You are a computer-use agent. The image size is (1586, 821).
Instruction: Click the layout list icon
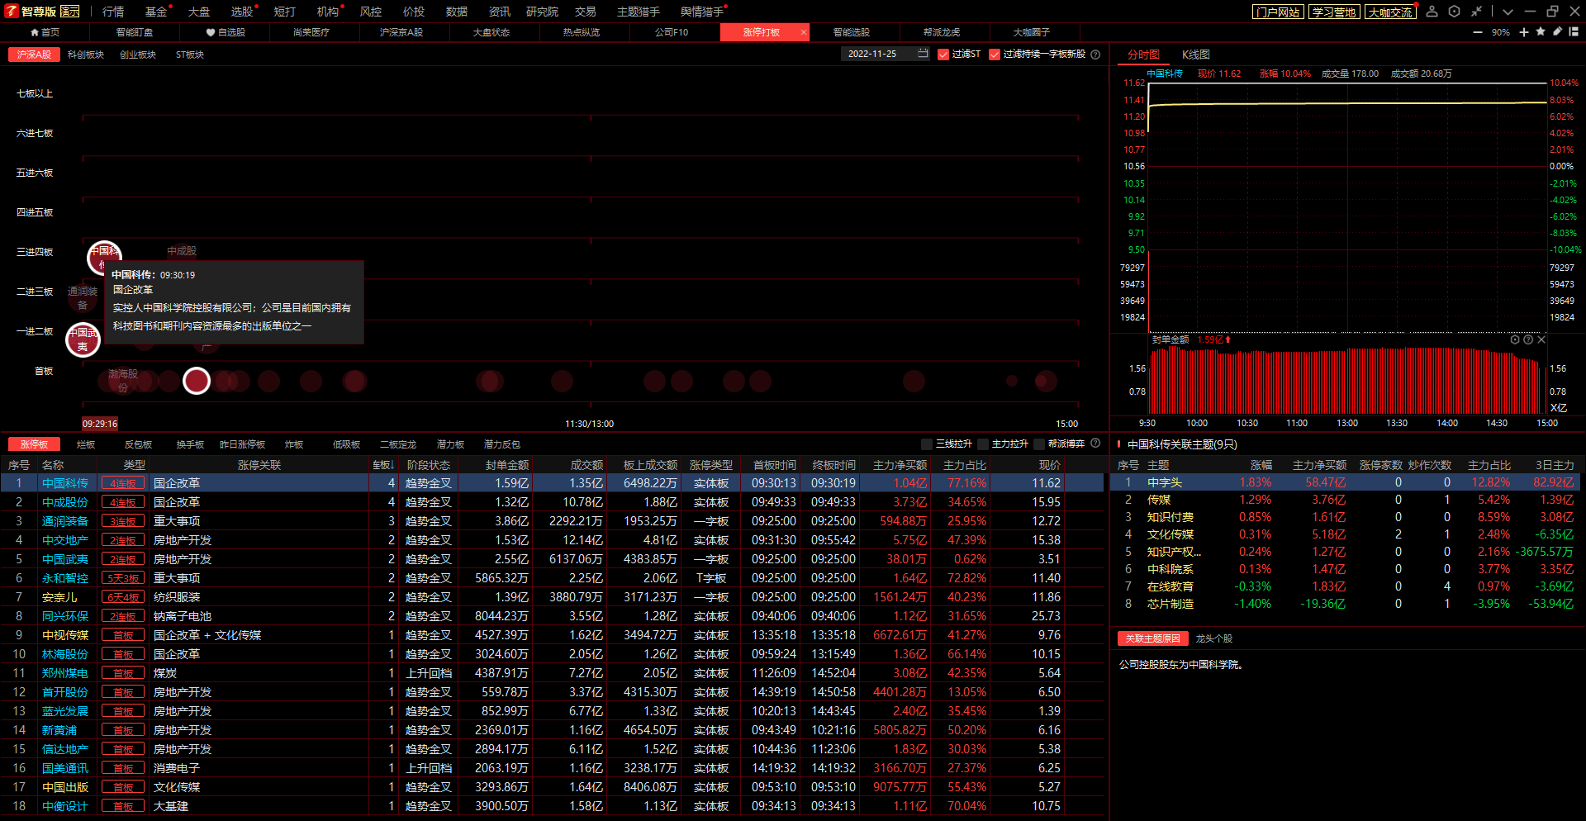coord(1574,31)
